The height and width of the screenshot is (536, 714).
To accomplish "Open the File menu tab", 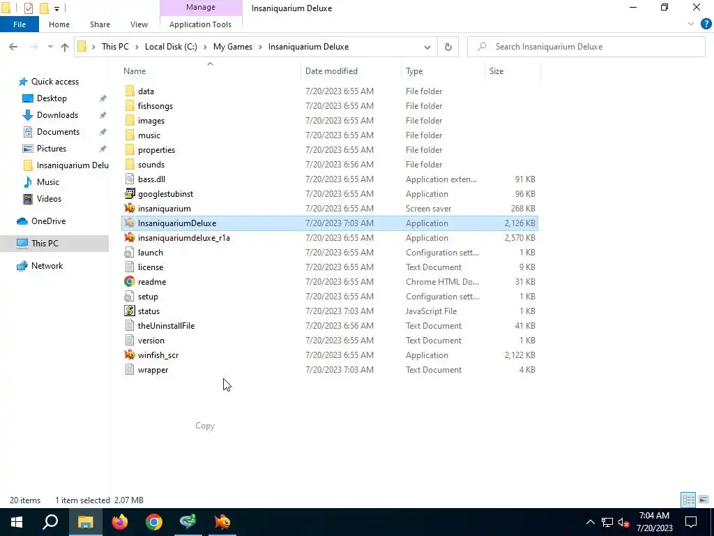I will tap(20, 24).
